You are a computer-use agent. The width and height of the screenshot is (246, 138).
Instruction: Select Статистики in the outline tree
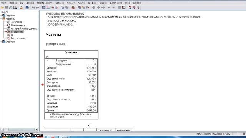[17, 32]
